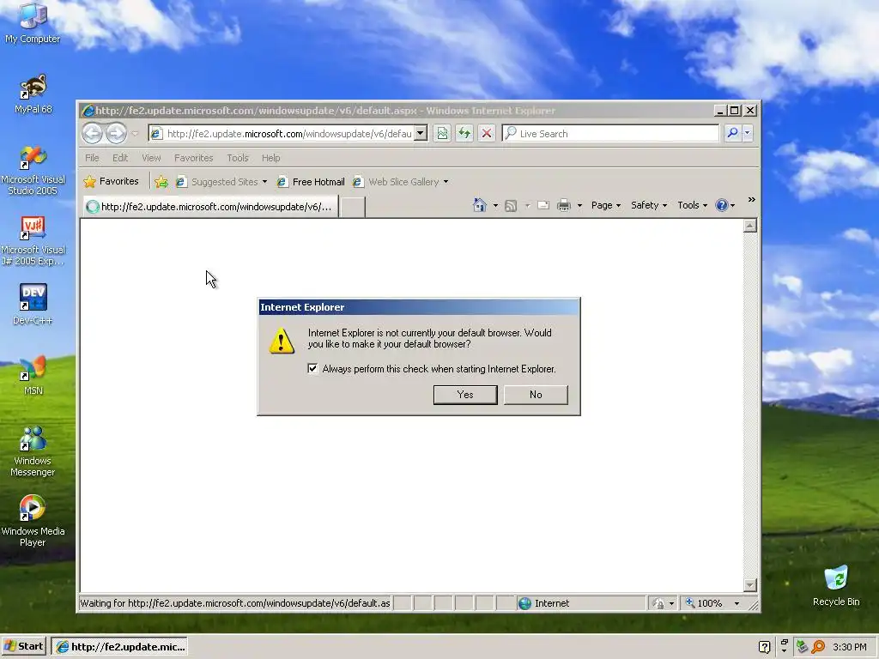Select Microsoft Visual Studio 2005 icon
Viewport: 879px width, 659px height.
point(33,171)
